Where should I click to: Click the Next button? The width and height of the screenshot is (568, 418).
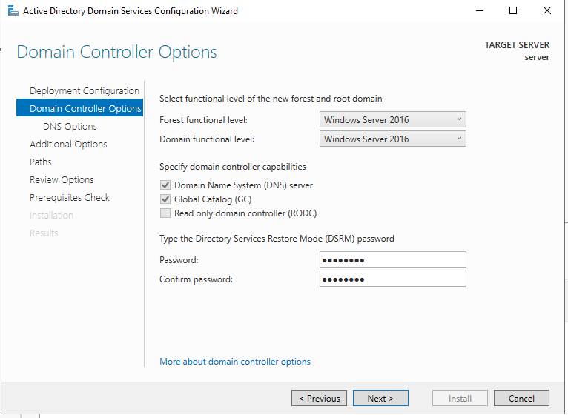[380, 398]
